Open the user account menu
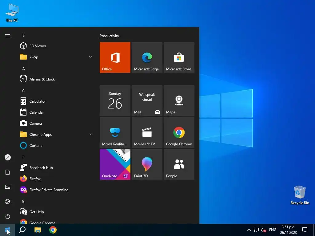The height and width of the screenshot is (236, 315). pos(8,157)
